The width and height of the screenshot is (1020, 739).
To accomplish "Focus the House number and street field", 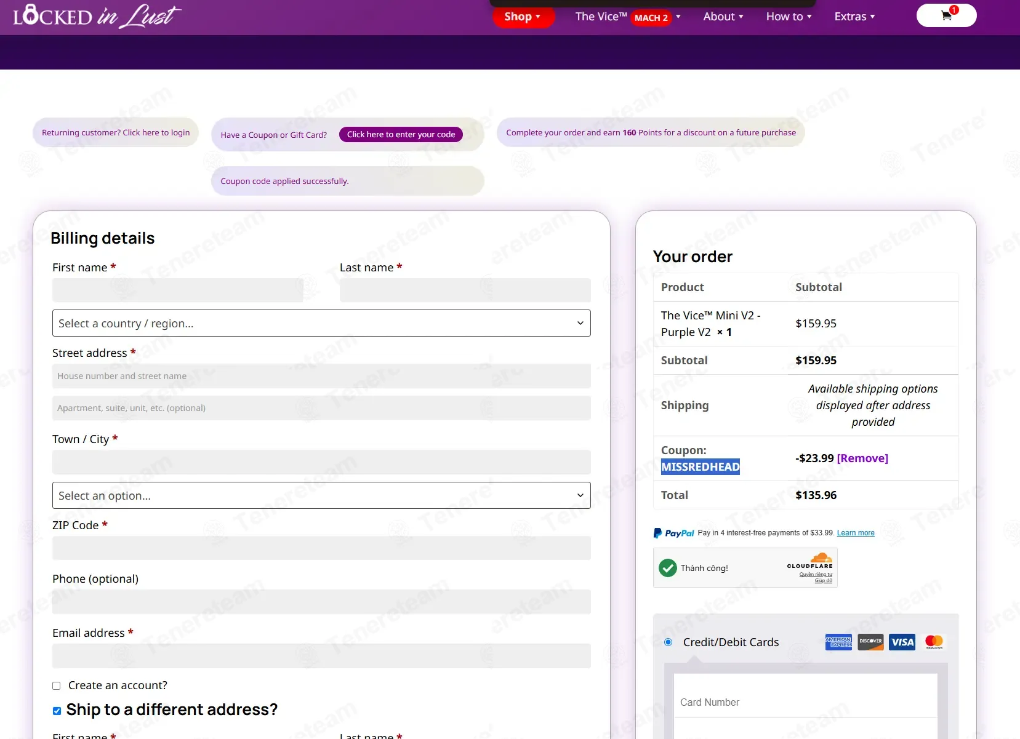I will point(321,376).
